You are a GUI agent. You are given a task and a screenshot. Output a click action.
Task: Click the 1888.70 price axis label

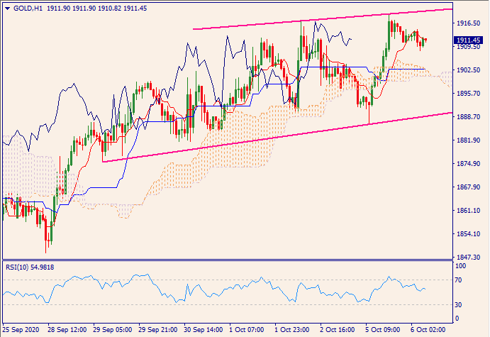[x=469, y=117]
